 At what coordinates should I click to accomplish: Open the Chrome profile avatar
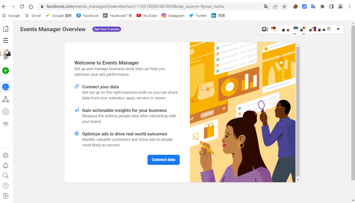340,7
